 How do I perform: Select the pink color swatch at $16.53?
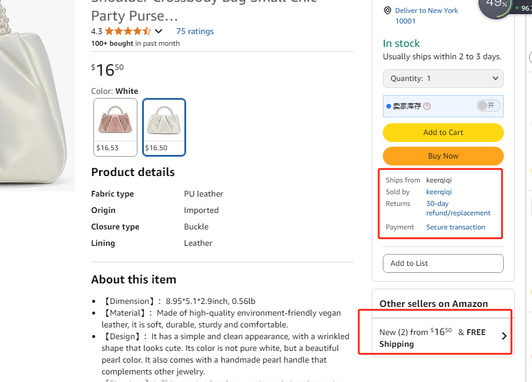point(116,127)
